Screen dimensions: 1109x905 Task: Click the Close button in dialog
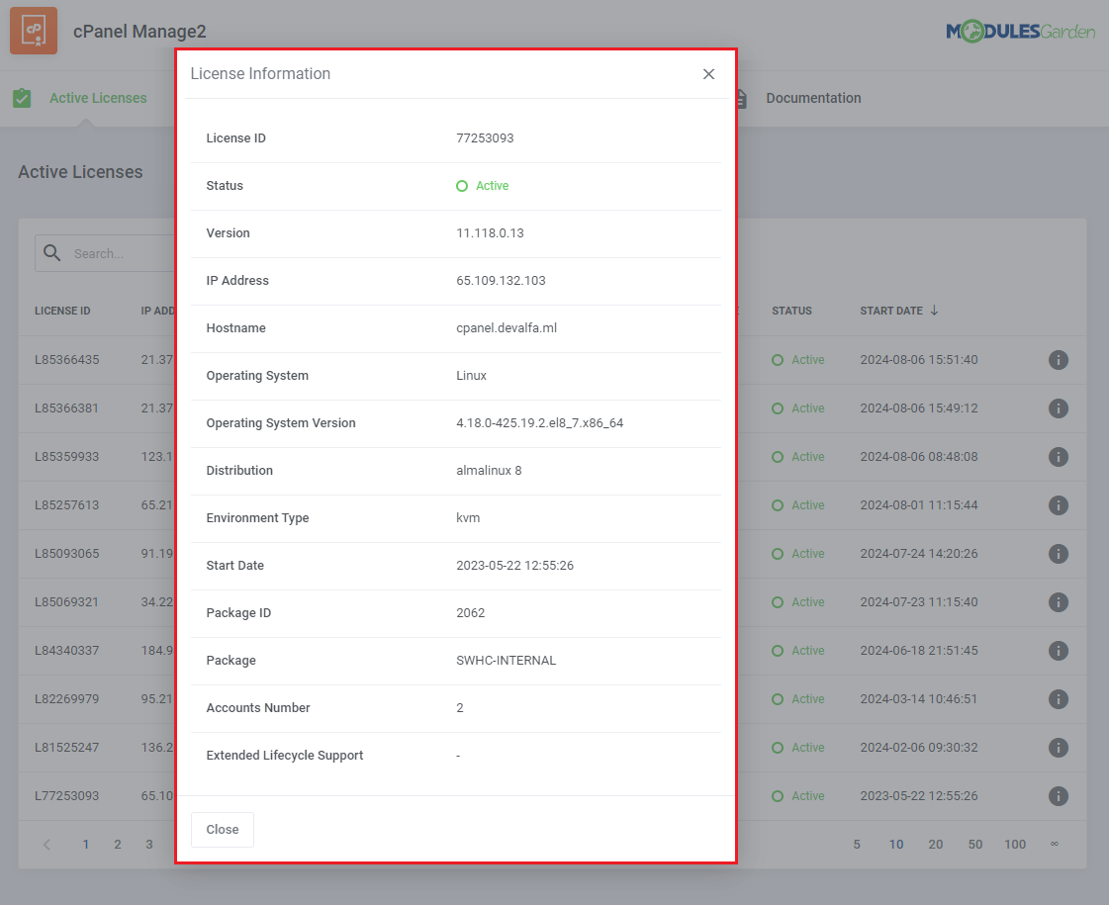pyautogui.click(x=222, y=830)
